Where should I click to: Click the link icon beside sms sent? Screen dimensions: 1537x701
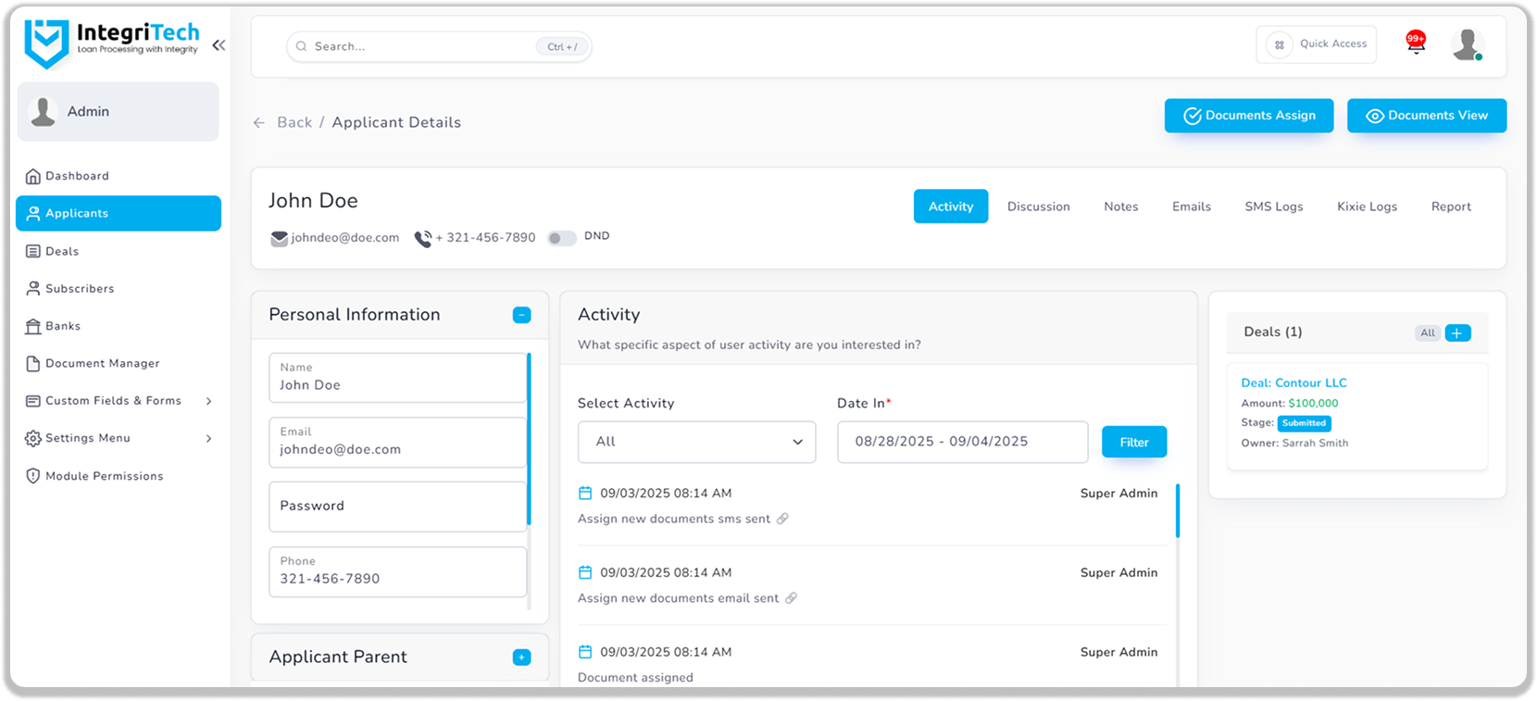point(782,519)
